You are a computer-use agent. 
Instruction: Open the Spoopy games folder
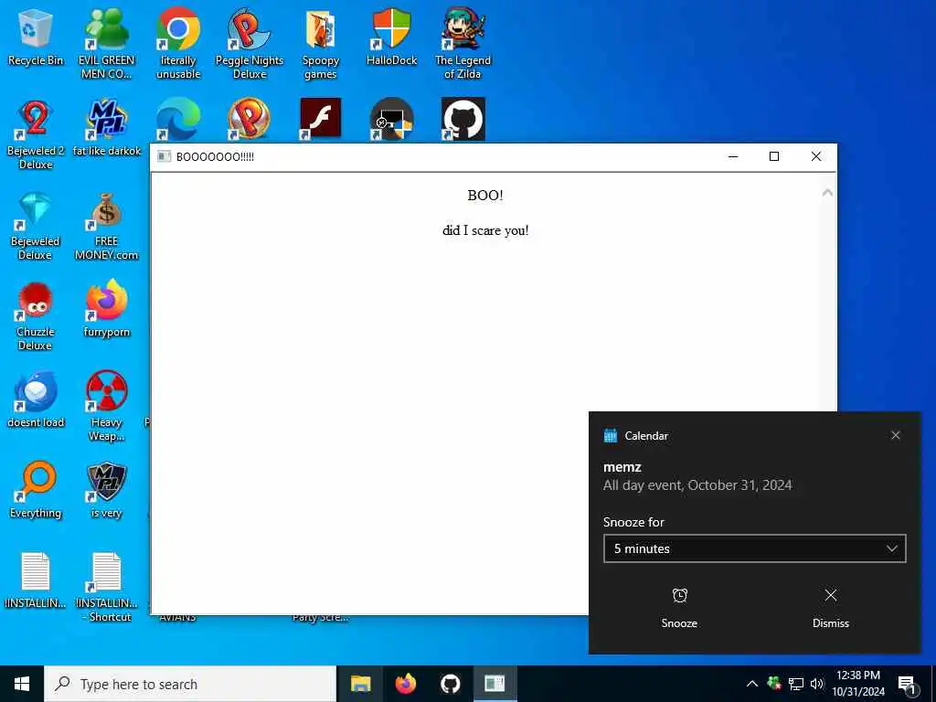click(321, 44)
